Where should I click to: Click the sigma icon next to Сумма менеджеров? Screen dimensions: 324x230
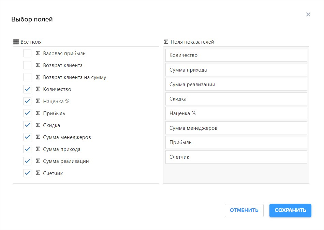point(38,137)
